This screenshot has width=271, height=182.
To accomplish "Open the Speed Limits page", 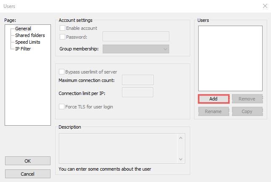I will tap(28, 42).
